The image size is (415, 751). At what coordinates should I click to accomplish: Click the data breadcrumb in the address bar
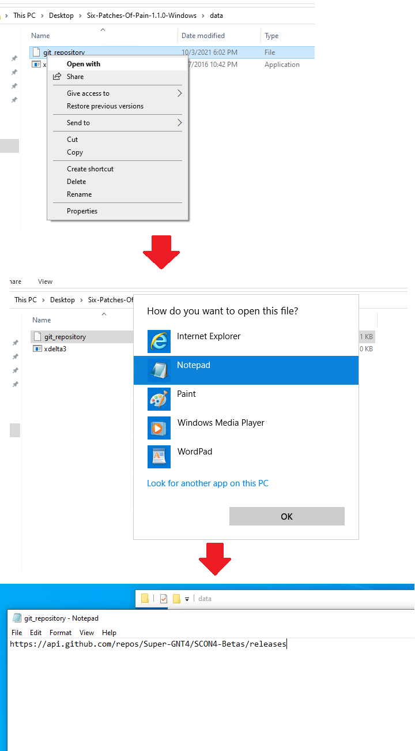216,16
